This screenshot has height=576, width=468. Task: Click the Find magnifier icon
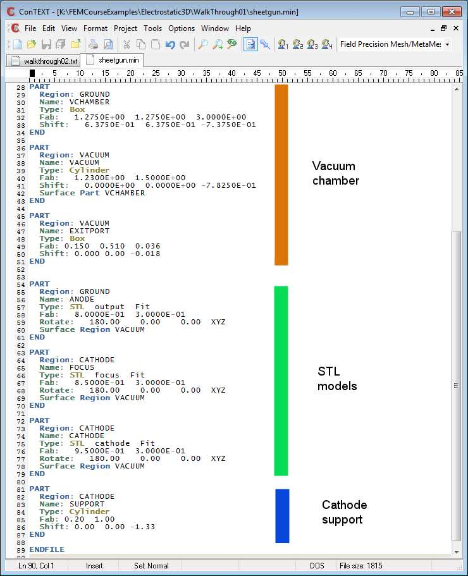coord(202,44)
